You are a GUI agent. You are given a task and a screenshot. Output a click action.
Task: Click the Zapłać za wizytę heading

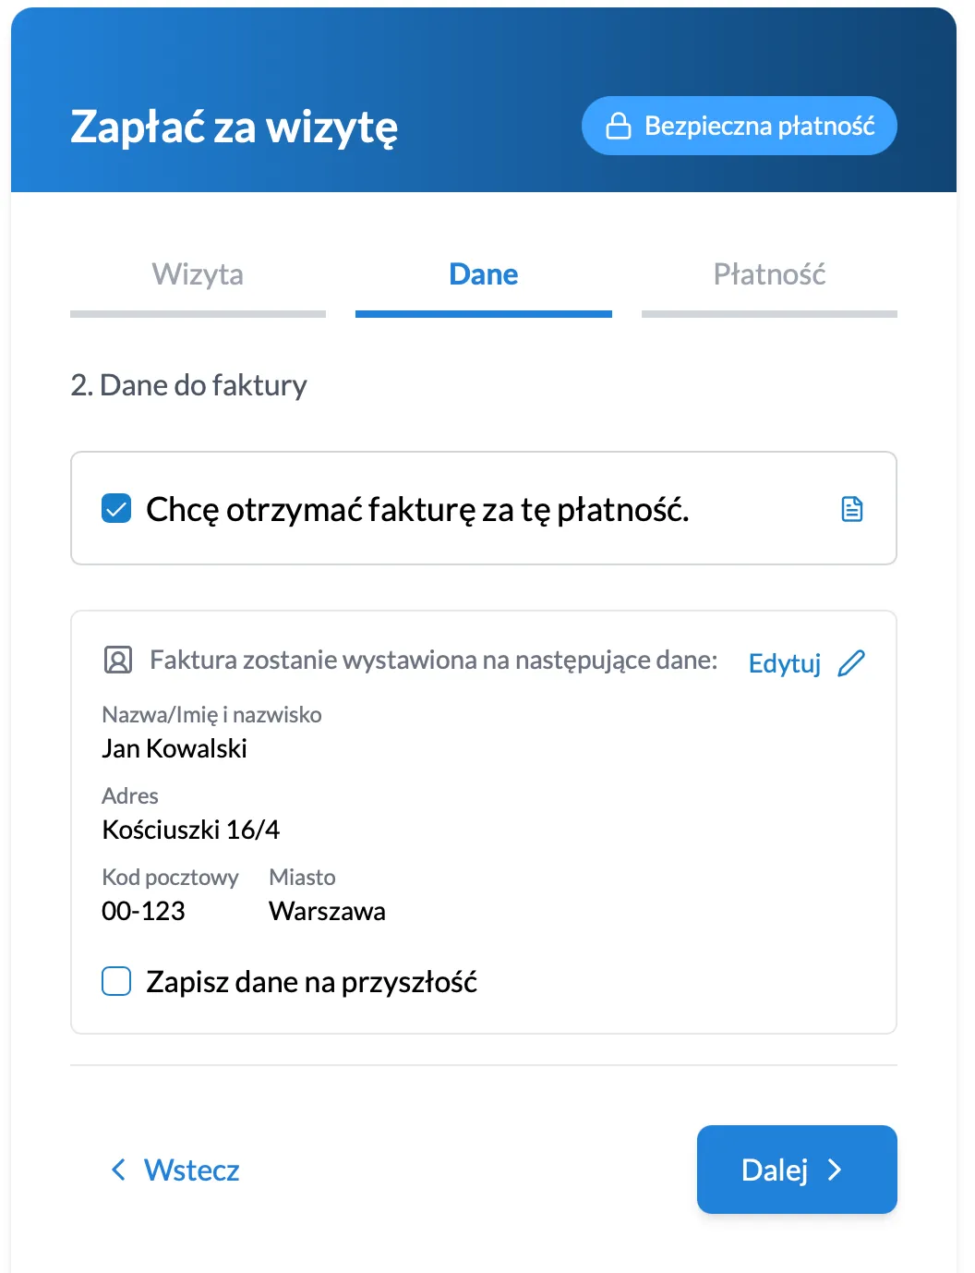234,127
